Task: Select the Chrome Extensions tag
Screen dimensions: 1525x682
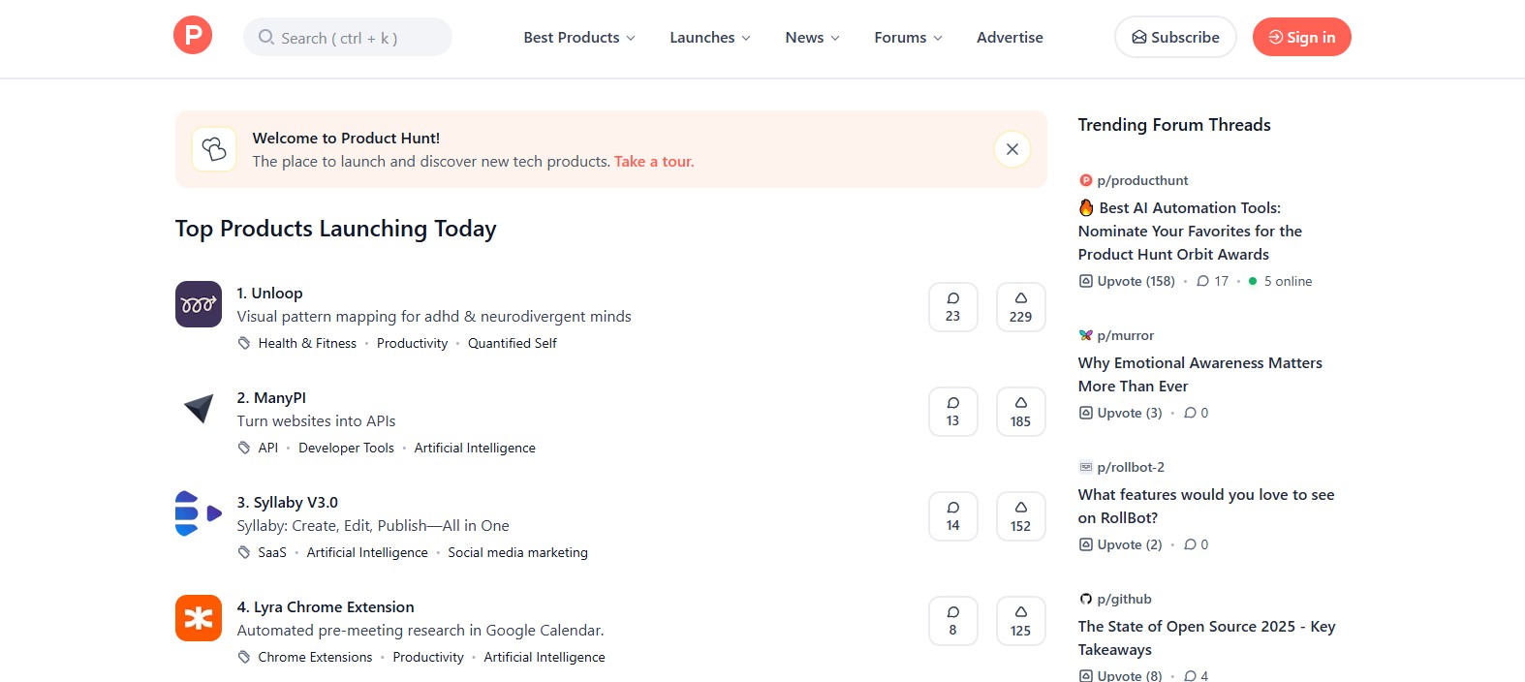Action: [315, 657]
